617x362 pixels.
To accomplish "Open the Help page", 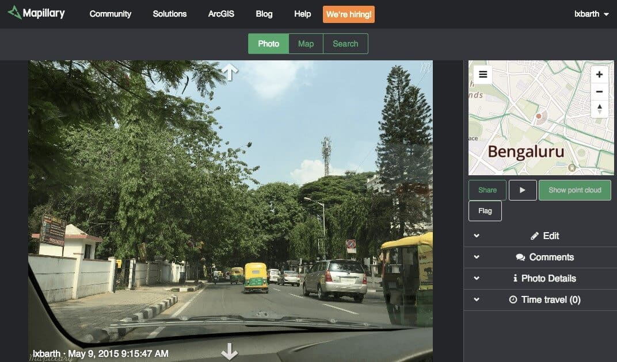I will (x=303, y=14).
